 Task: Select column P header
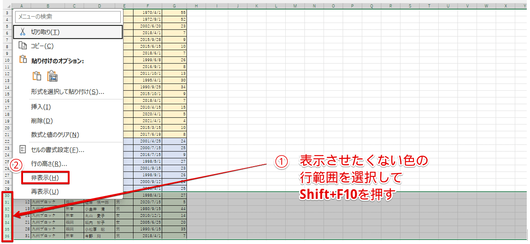(x=352, y=6)
